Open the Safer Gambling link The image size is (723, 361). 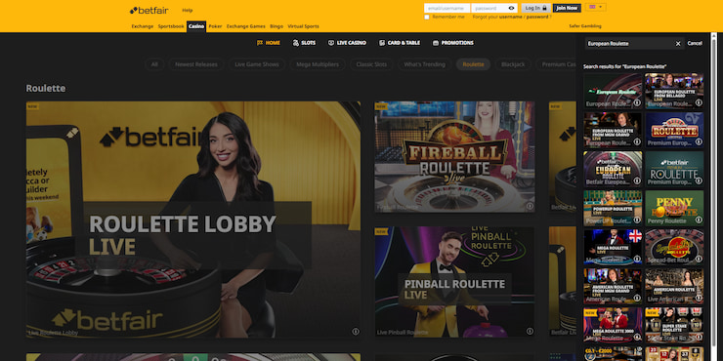(x=585, y=26)
